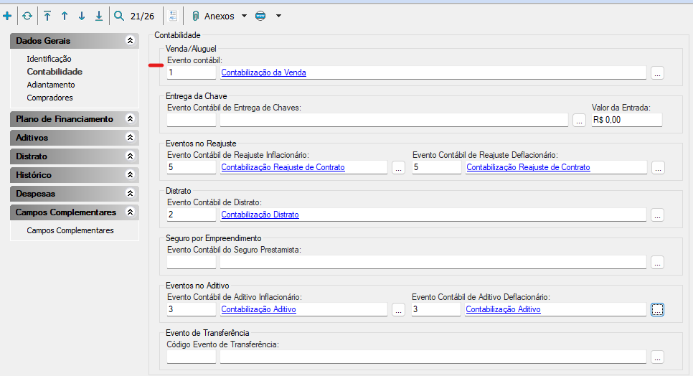Click the Código Evento de Transferência field

(x=192, y=357)
